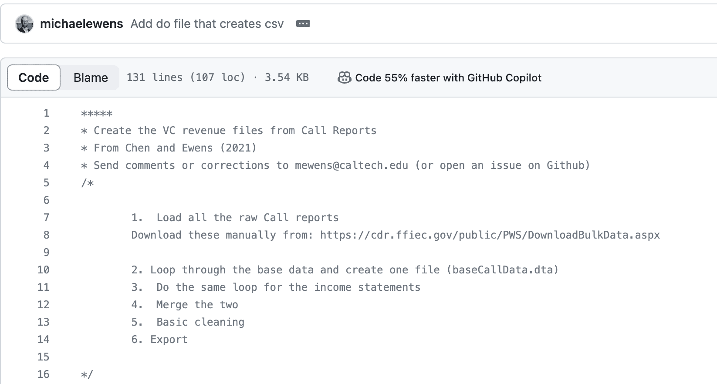
Task: Click the GitHub Copilot icon
Action: pos(344,77)
